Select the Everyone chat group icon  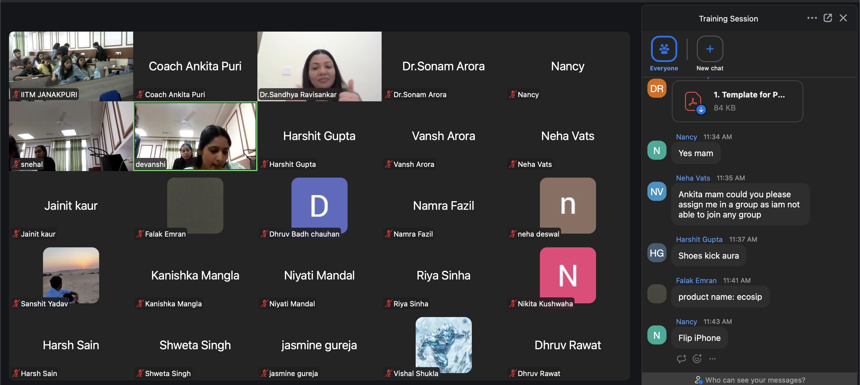point(664,49)
